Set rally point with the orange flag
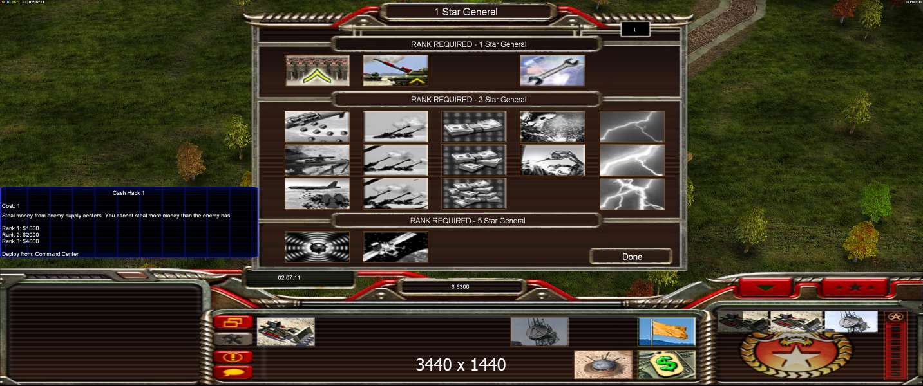 tap(667, 331)
